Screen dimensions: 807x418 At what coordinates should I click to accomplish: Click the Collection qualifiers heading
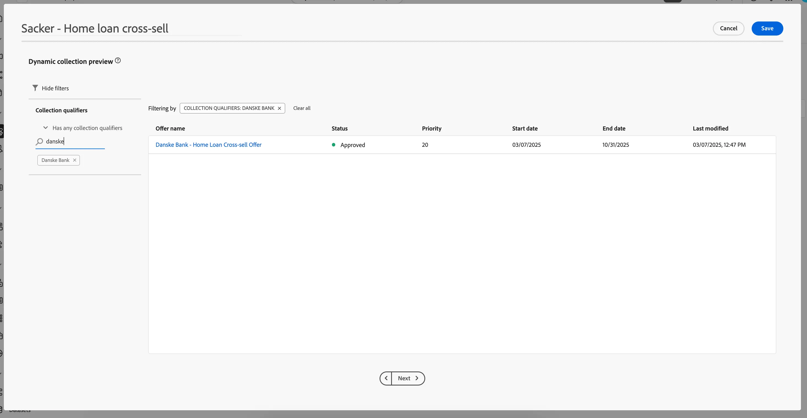click(x=61, y=110)
